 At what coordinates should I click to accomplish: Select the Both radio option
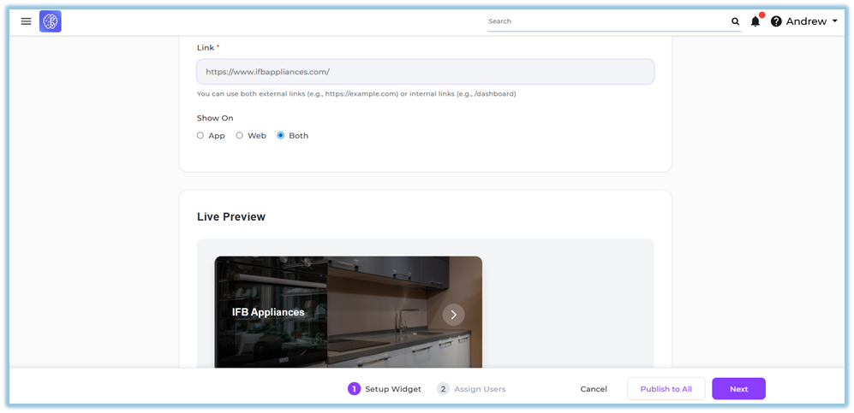281,135
